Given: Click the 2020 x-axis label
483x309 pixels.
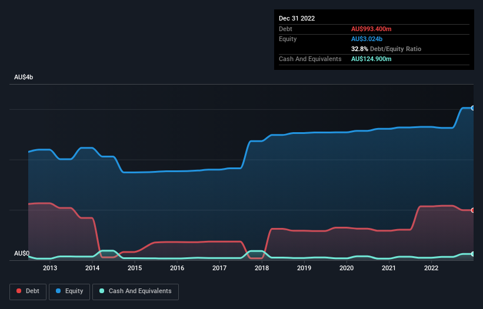Looking at the screenshot, I should click(x=347, y=268).
